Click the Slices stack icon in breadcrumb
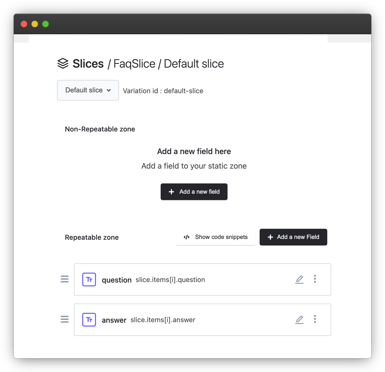 pos(63,64)
